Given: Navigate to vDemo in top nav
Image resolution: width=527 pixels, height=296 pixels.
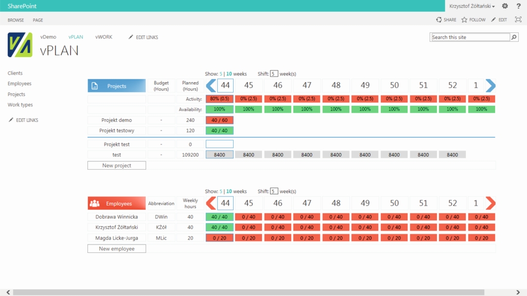Looking at the screenshot, I should pyautogui.click(x=48, y=37).
